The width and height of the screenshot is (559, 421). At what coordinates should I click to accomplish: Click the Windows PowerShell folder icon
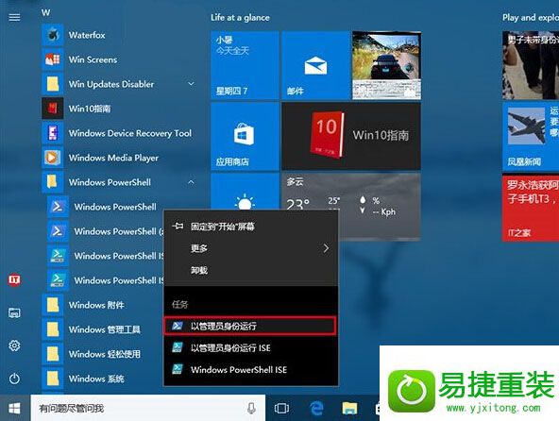53,182
